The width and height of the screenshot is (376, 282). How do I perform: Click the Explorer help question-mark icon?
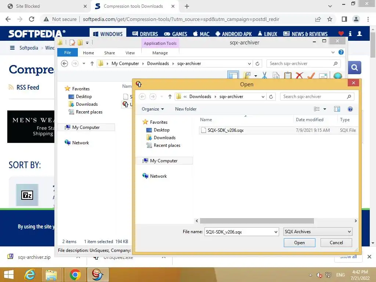click(341, 52)
